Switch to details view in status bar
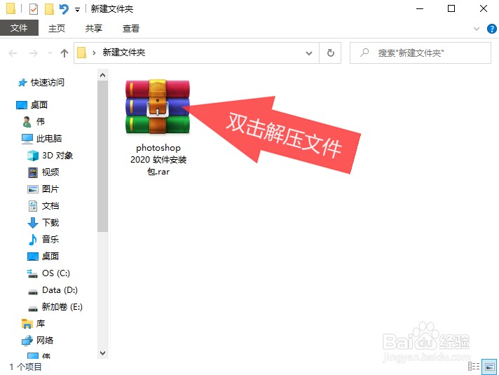Image resolution: width=499 pixels, height=375 pixels. 474,367
